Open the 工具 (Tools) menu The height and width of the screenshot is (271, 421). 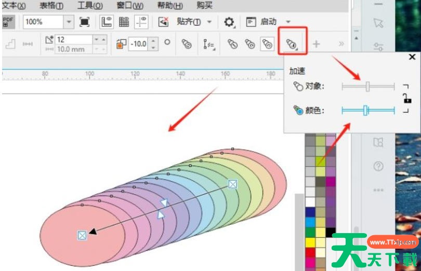coord(89,6)
